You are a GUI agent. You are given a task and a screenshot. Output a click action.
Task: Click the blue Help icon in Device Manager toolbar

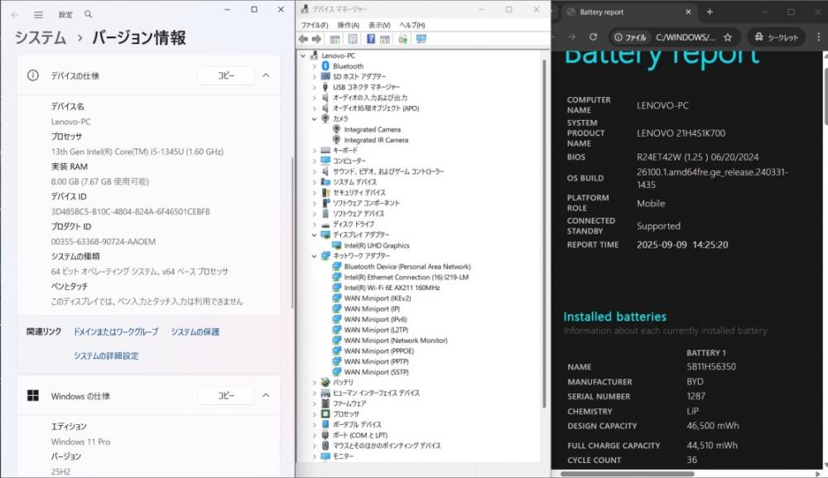371,39
